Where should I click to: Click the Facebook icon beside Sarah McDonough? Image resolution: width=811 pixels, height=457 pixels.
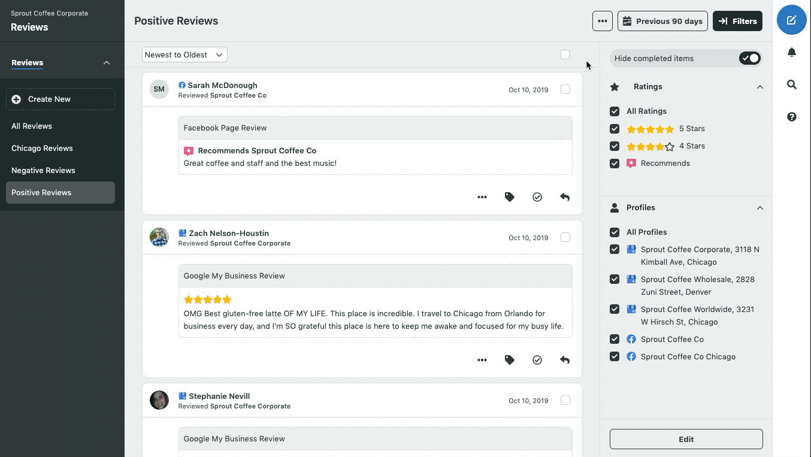click(x=182, y=85)
